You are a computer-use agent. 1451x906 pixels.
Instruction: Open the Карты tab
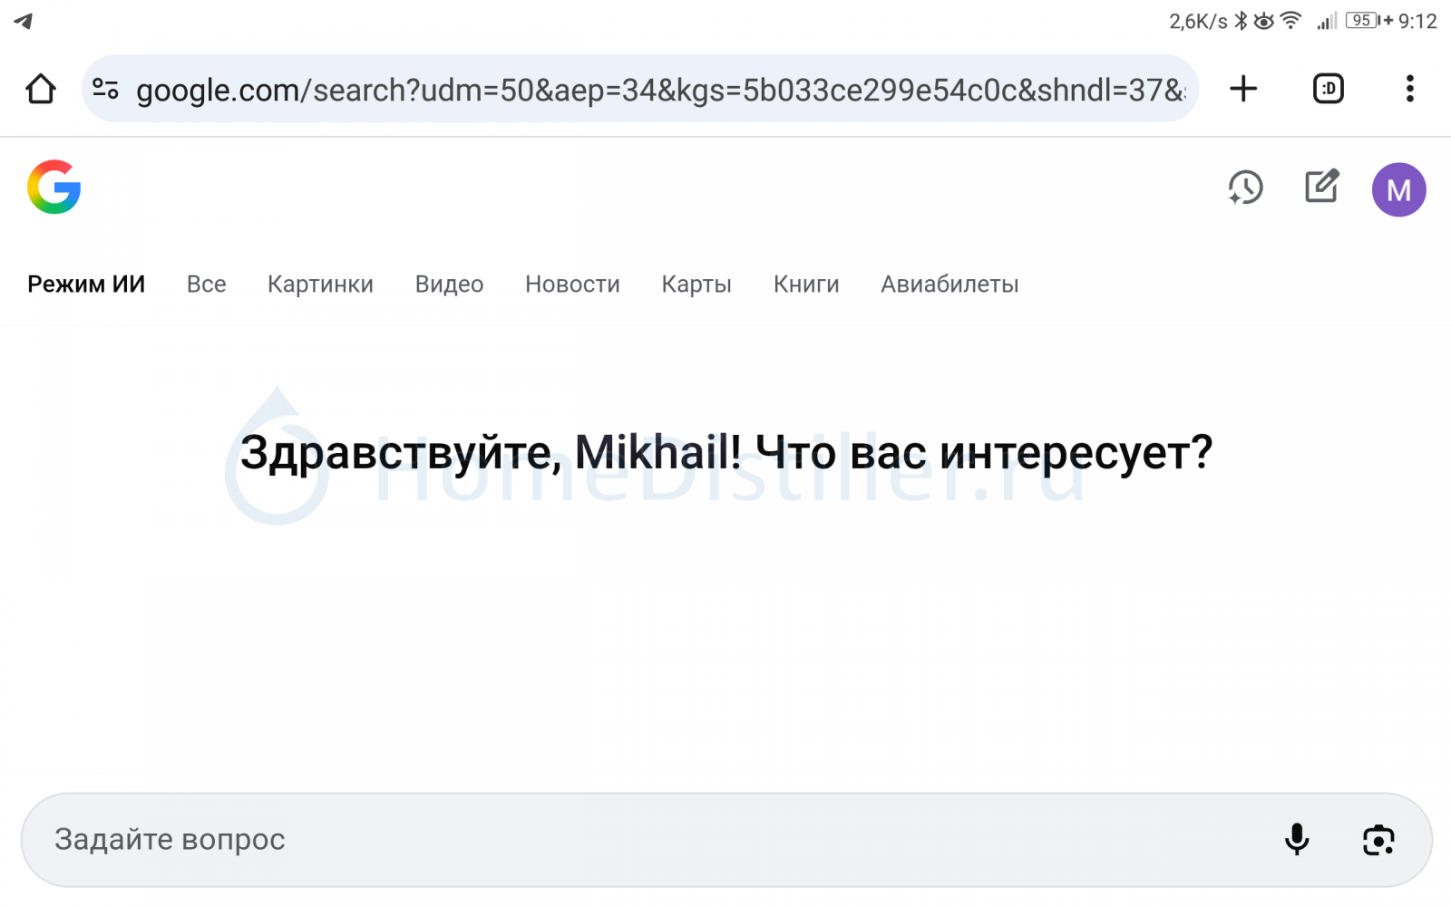(696, 284)
